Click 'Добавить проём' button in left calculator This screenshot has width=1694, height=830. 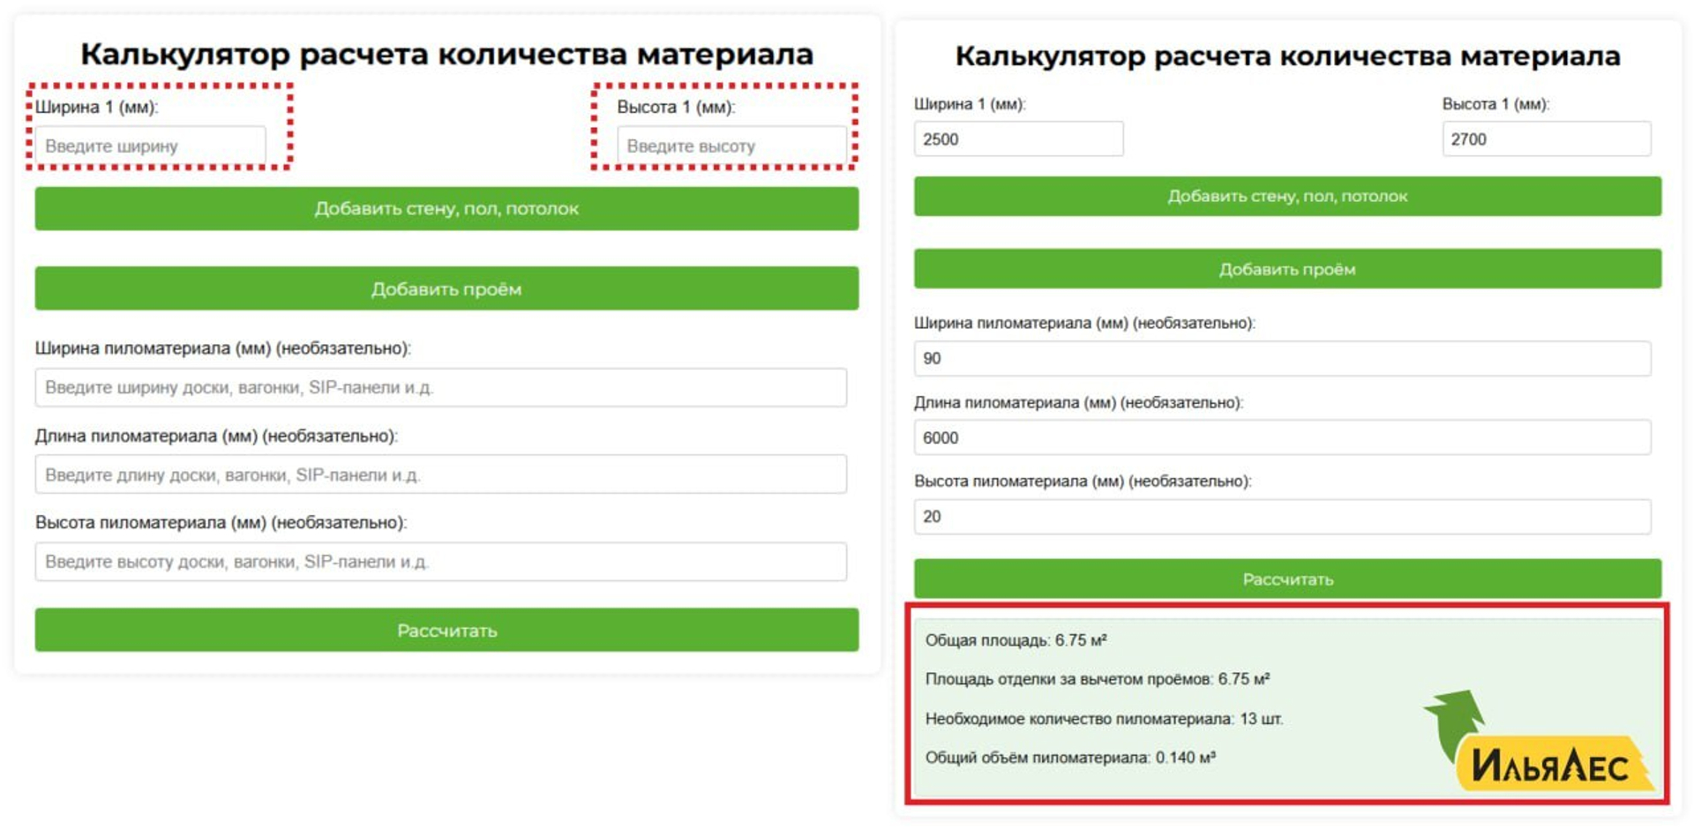(446, 288)
